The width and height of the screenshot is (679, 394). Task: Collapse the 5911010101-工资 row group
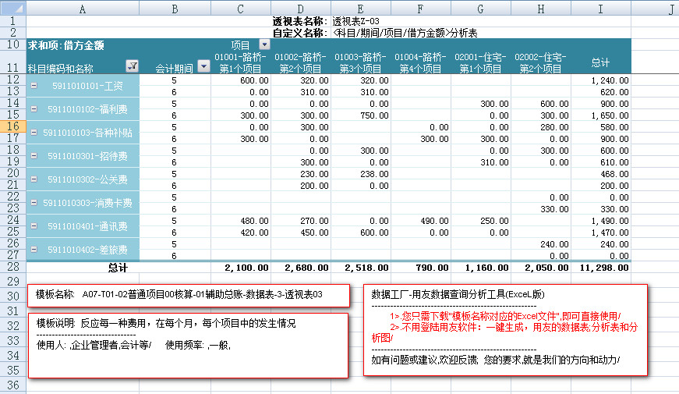tap(34, 86)
